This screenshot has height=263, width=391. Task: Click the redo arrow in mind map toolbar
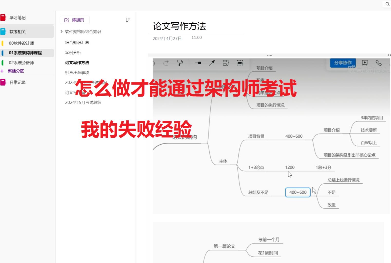(x=166, y=63)
